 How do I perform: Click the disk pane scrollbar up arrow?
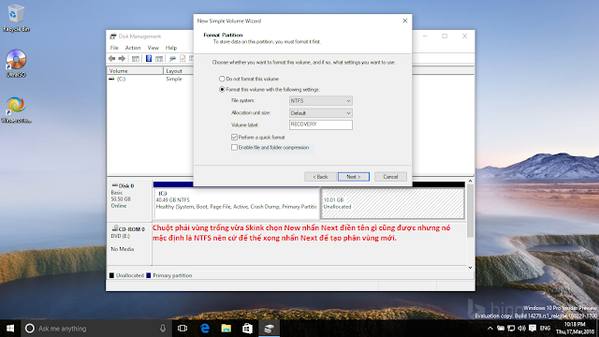point(470,181)
